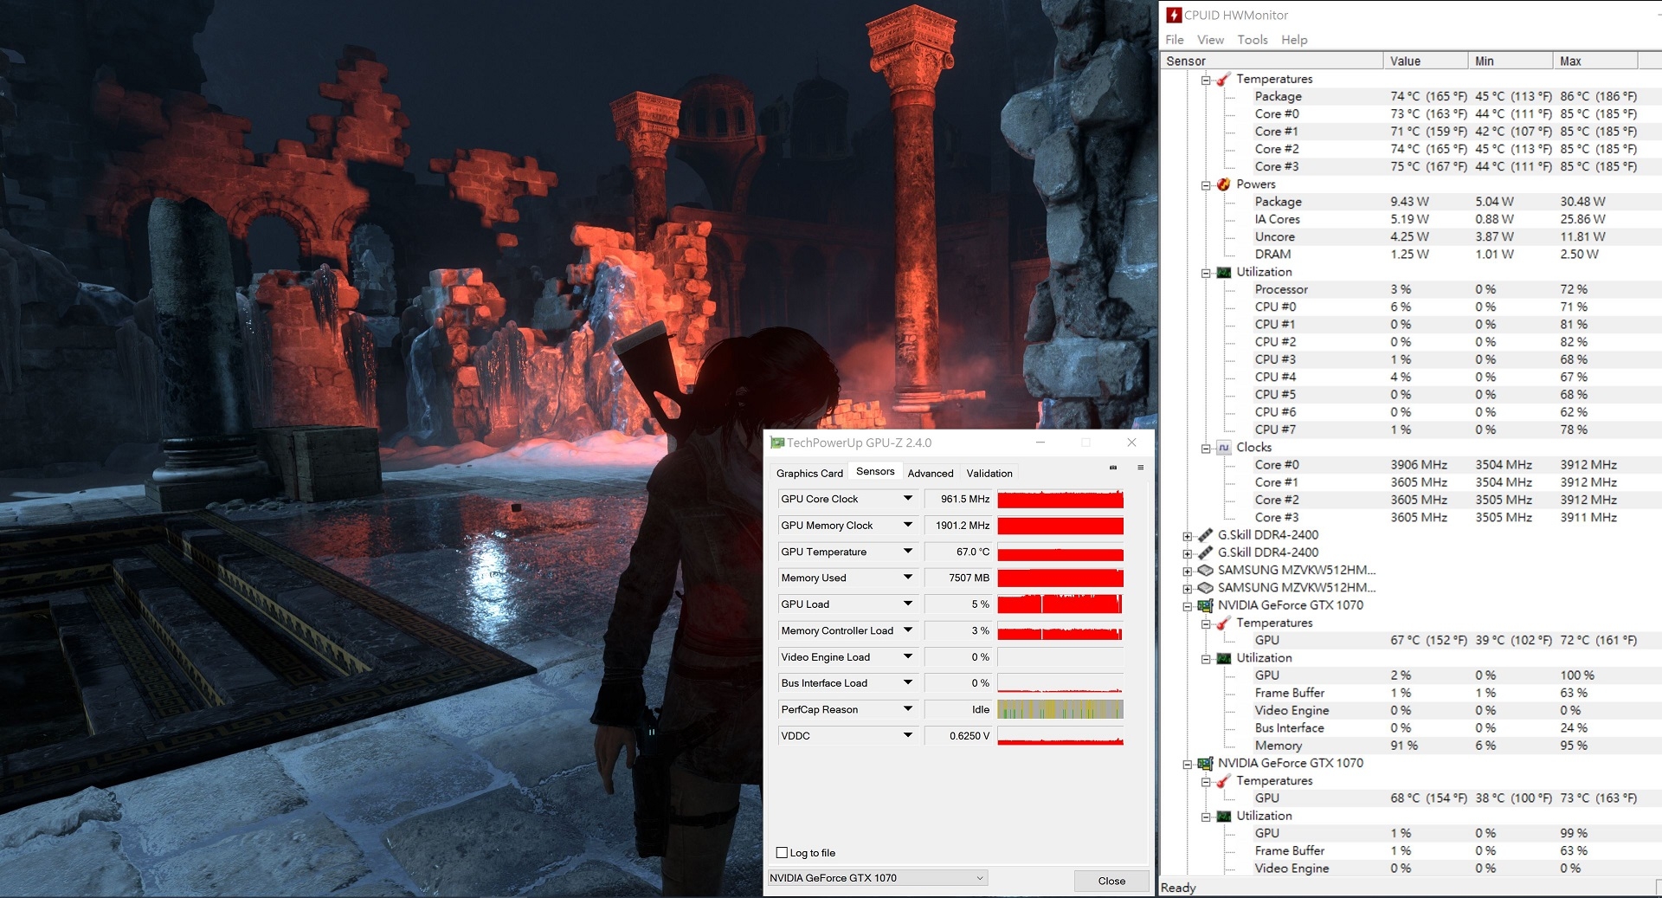Switch to the Advanced tab in GPU-Z
This screenshot has height=898, width=1662.
pos(931,473)
